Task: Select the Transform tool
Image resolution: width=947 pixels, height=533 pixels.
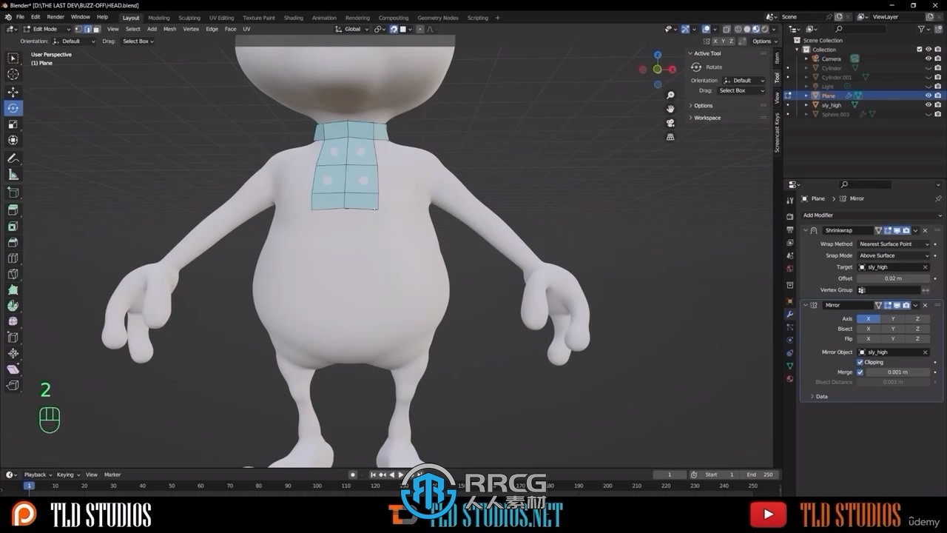Action: [13, 141]
